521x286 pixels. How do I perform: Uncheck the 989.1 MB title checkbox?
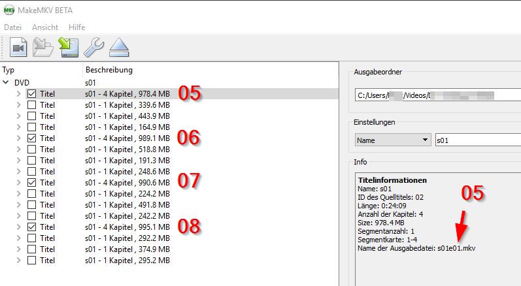[31, 138]
